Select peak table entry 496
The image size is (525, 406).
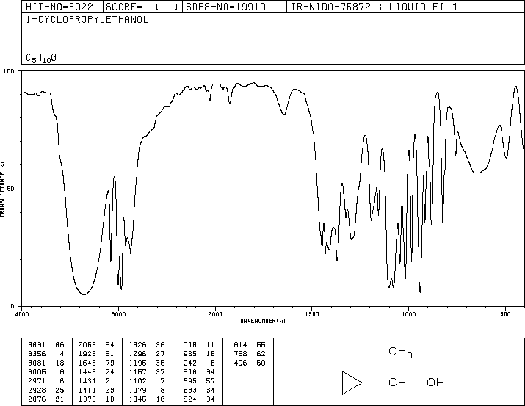250,363
